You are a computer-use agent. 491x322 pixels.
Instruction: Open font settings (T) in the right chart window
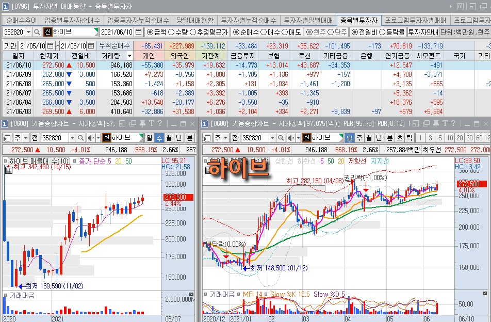tap(445, 124)
